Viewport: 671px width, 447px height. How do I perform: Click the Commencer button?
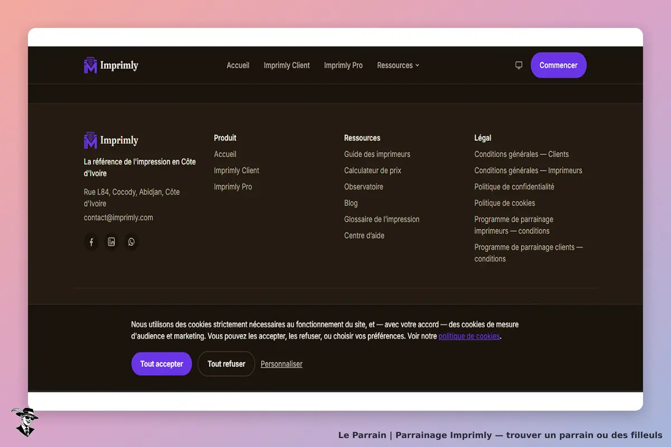point(559,65)
